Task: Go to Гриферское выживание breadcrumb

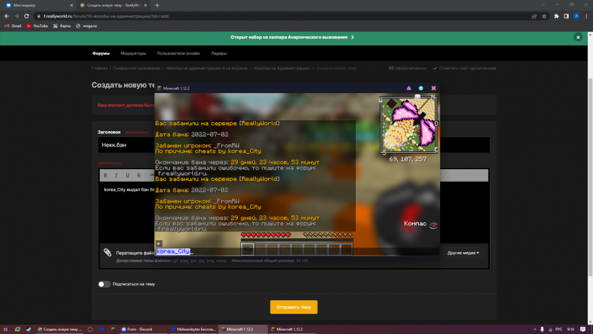Action: [x=136, y=68]
